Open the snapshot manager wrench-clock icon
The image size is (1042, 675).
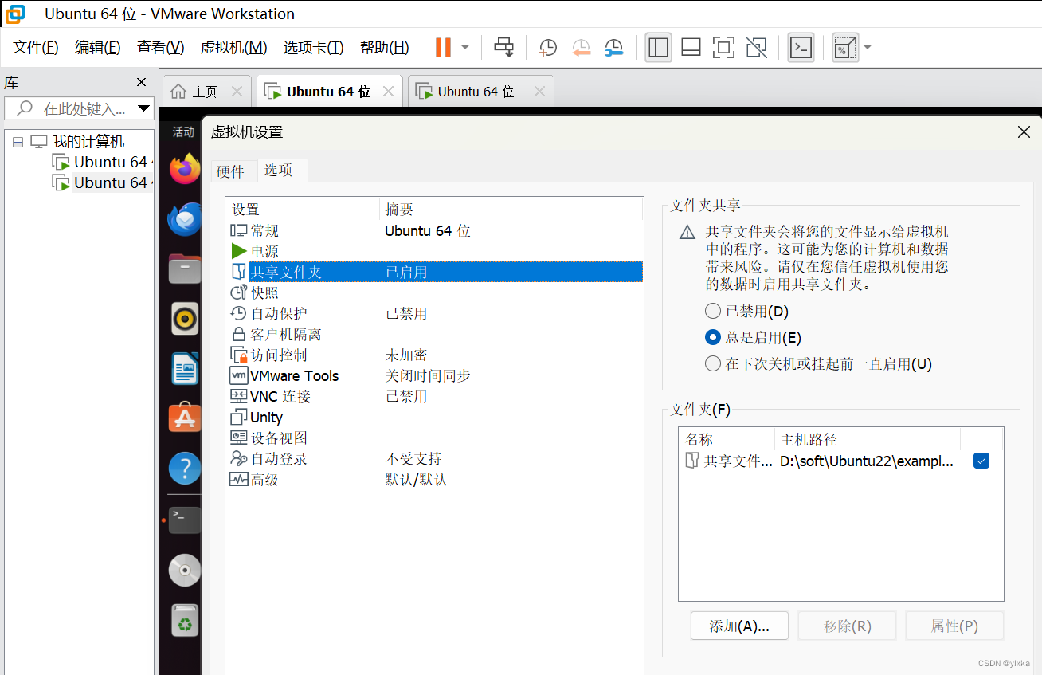613,48
